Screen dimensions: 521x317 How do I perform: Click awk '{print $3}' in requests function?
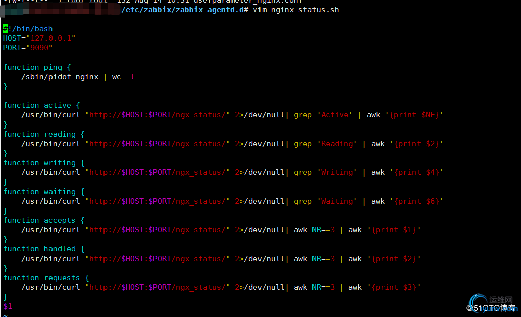pos(384,287)
